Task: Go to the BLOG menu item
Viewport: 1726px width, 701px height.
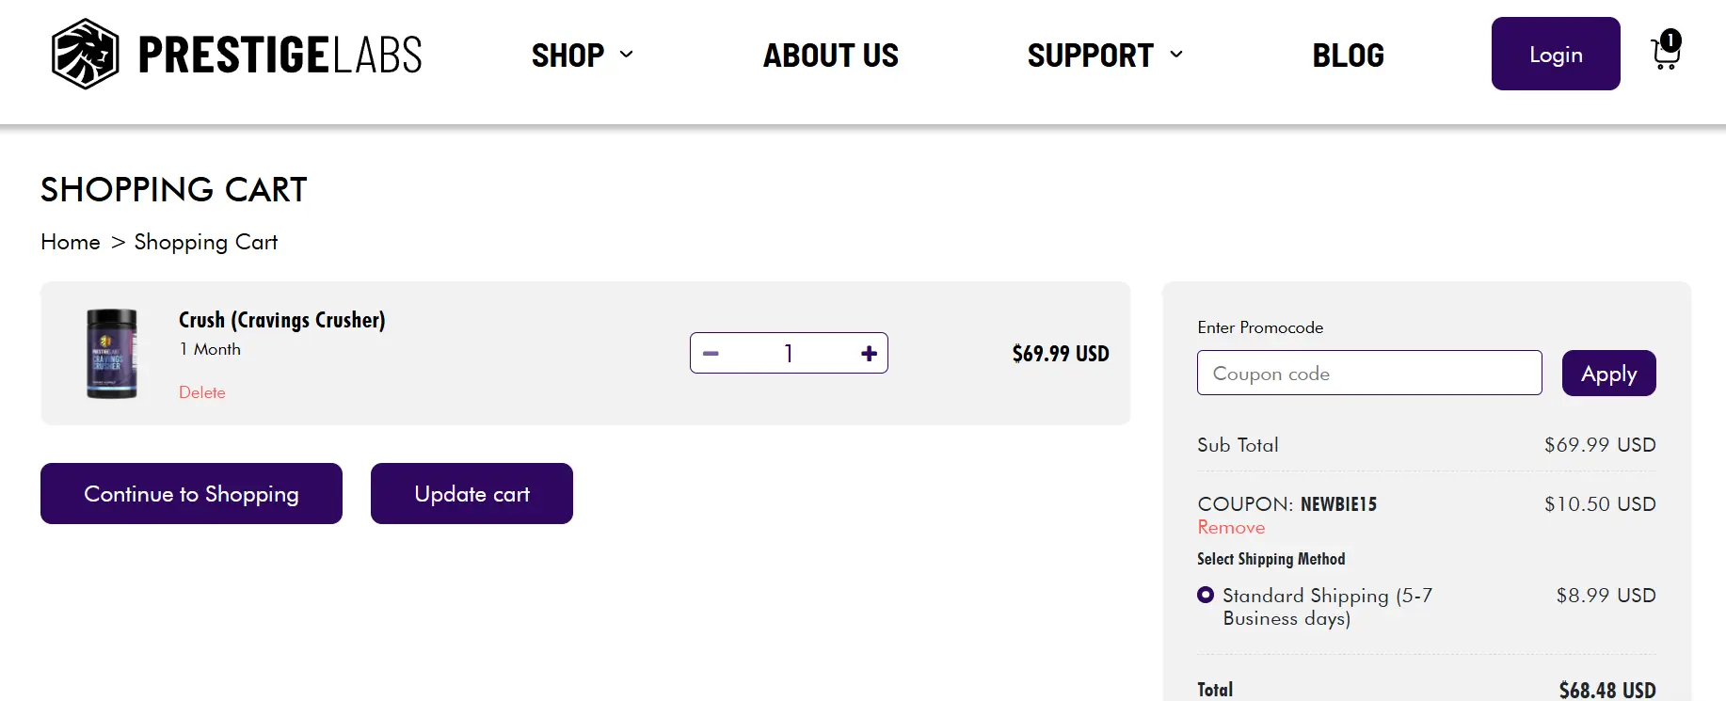Action: pos(1348,56)
